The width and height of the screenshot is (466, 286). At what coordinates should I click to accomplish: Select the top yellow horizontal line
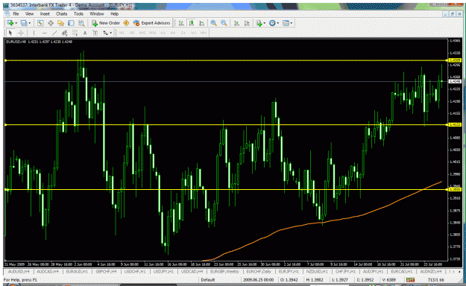[x=226, y=60]
